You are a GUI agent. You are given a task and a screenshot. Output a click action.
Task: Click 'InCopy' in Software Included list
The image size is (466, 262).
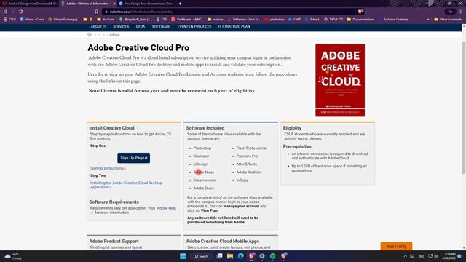pyautogui.click(x=242, y=180)
